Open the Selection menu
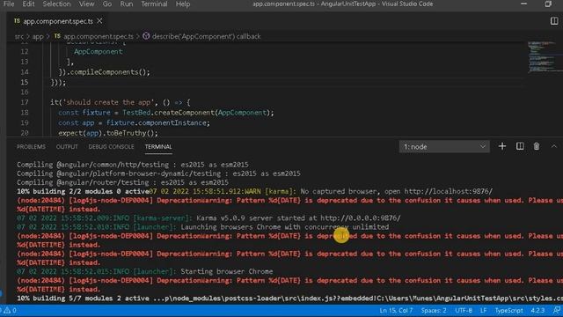Screen dimensions: 563x317 click(x=56, y=4)
